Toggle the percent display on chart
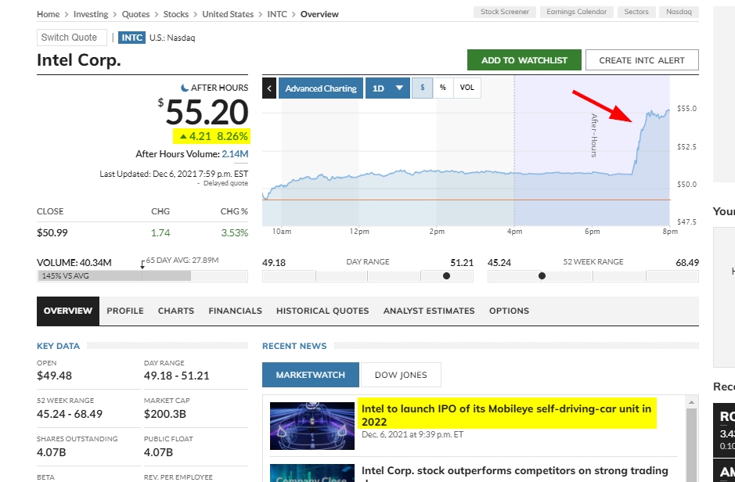 tap(442, 88)
